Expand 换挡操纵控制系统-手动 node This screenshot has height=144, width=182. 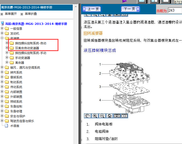[x=7, y=53]
